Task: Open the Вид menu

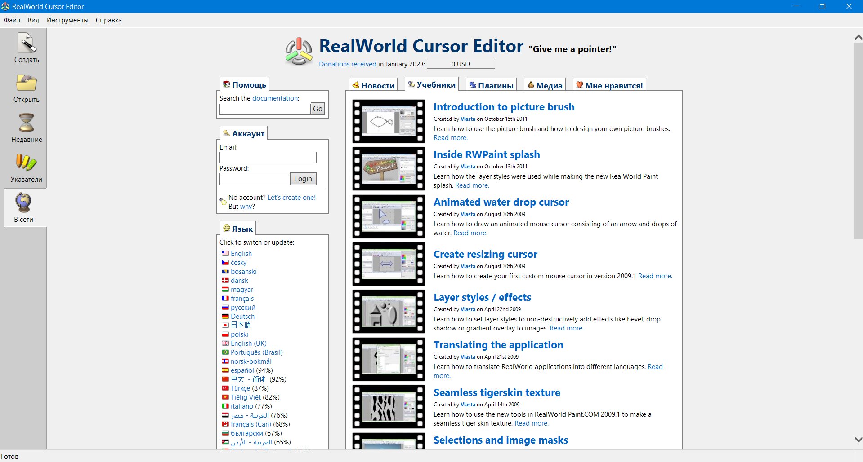Action: click(33, 20)
